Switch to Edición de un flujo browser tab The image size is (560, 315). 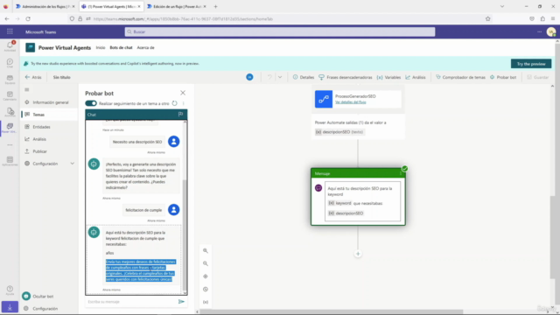[176, 6]
